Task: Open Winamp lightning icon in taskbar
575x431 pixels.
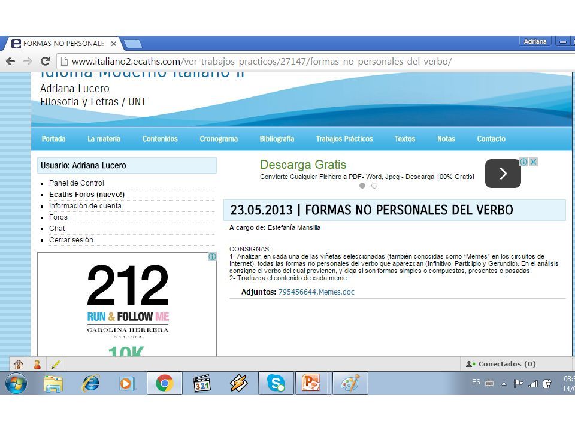Action: [x=239, y=383]
